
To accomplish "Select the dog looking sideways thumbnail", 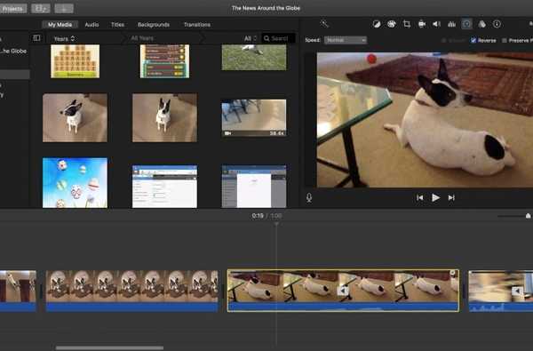I will 76,117.
